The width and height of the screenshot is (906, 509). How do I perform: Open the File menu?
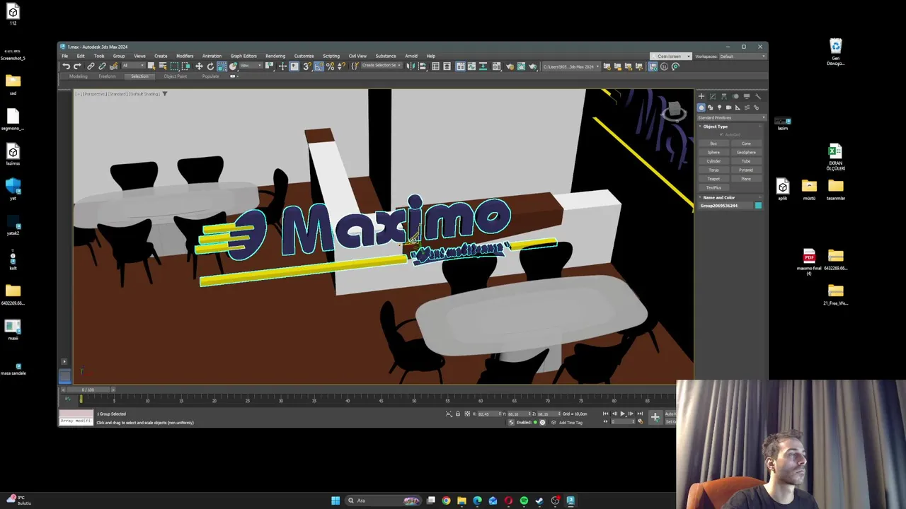64,56
